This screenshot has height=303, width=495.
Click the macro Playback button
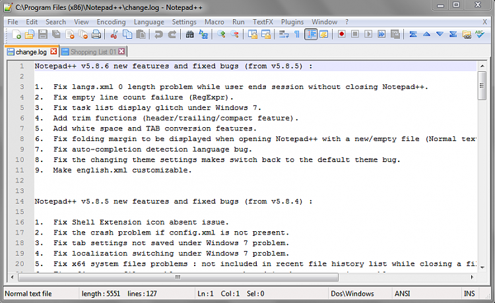(x=368, y=34)
